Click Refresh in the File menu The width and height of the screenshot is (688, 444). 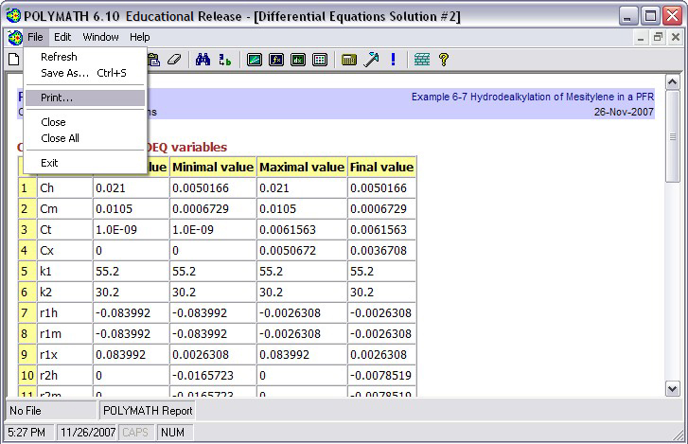coord(59,57)
